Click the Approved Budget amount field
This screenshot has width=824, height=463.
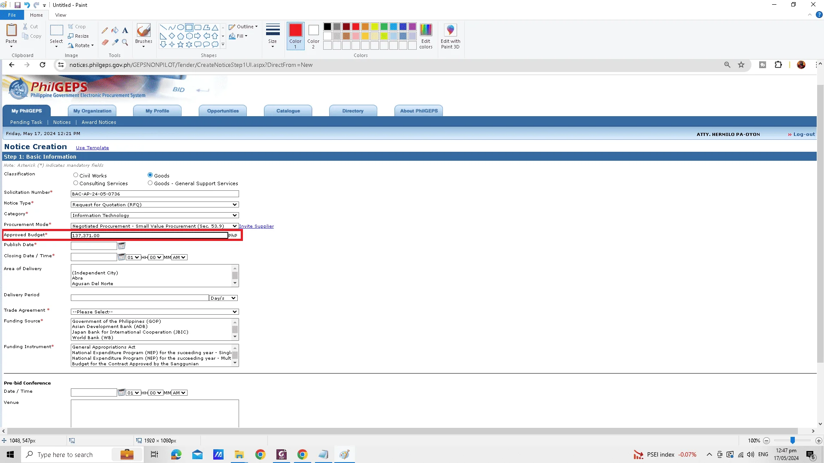[x=149, y=235]
